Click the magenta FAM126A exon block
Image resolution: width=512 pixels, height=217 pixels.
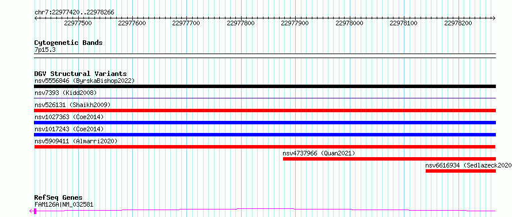click(x=35, y=211)
